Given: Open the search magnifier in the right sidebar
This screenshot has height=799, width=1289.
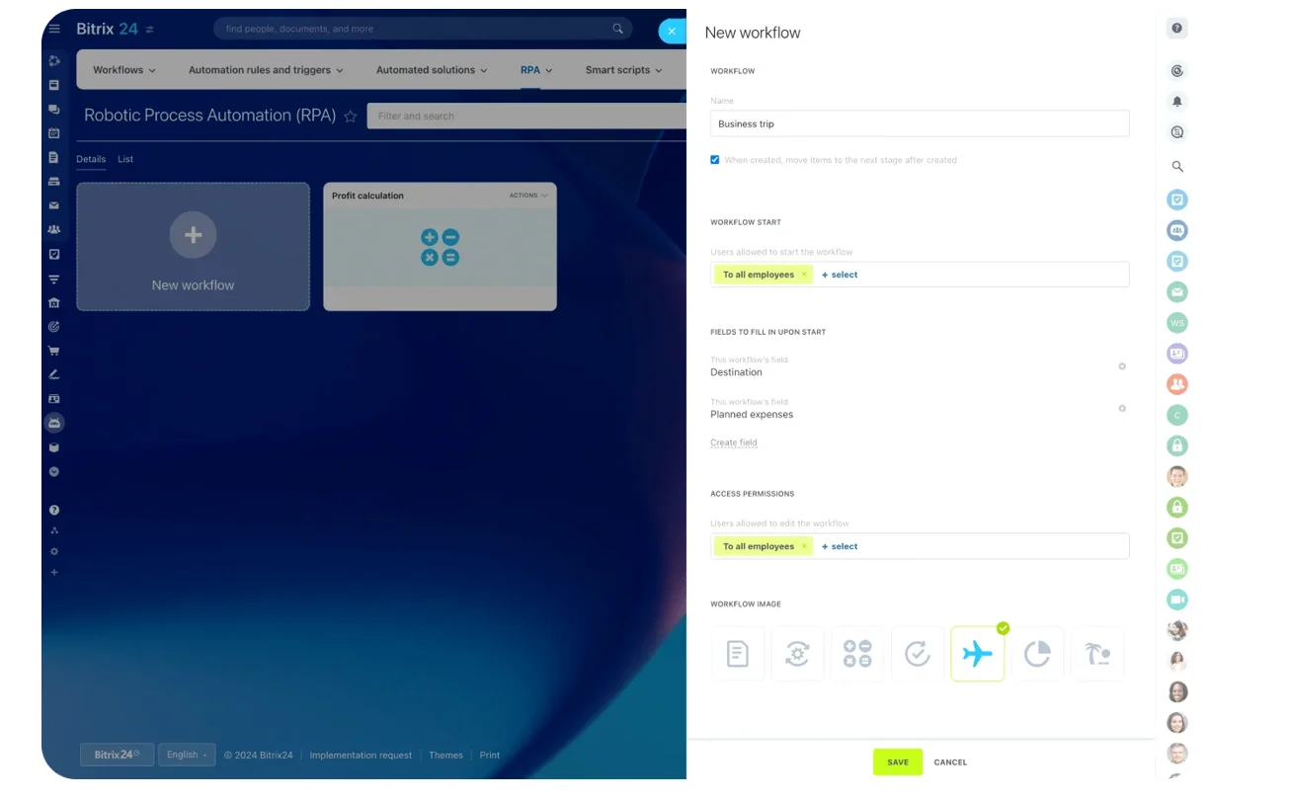Looking at the screenshot, I should pyautogui.click(x=1176, y=166).
